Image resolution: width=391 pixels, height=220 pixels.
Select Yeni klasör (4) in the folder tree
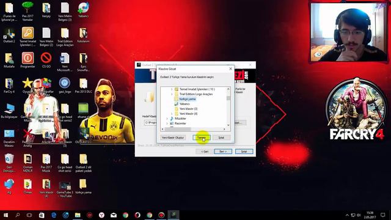pos(188,114)
